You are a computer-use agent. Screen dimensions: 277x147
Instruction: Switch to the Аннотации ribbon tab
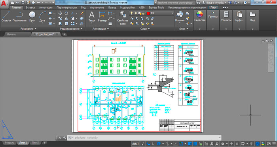coord(46,8)
